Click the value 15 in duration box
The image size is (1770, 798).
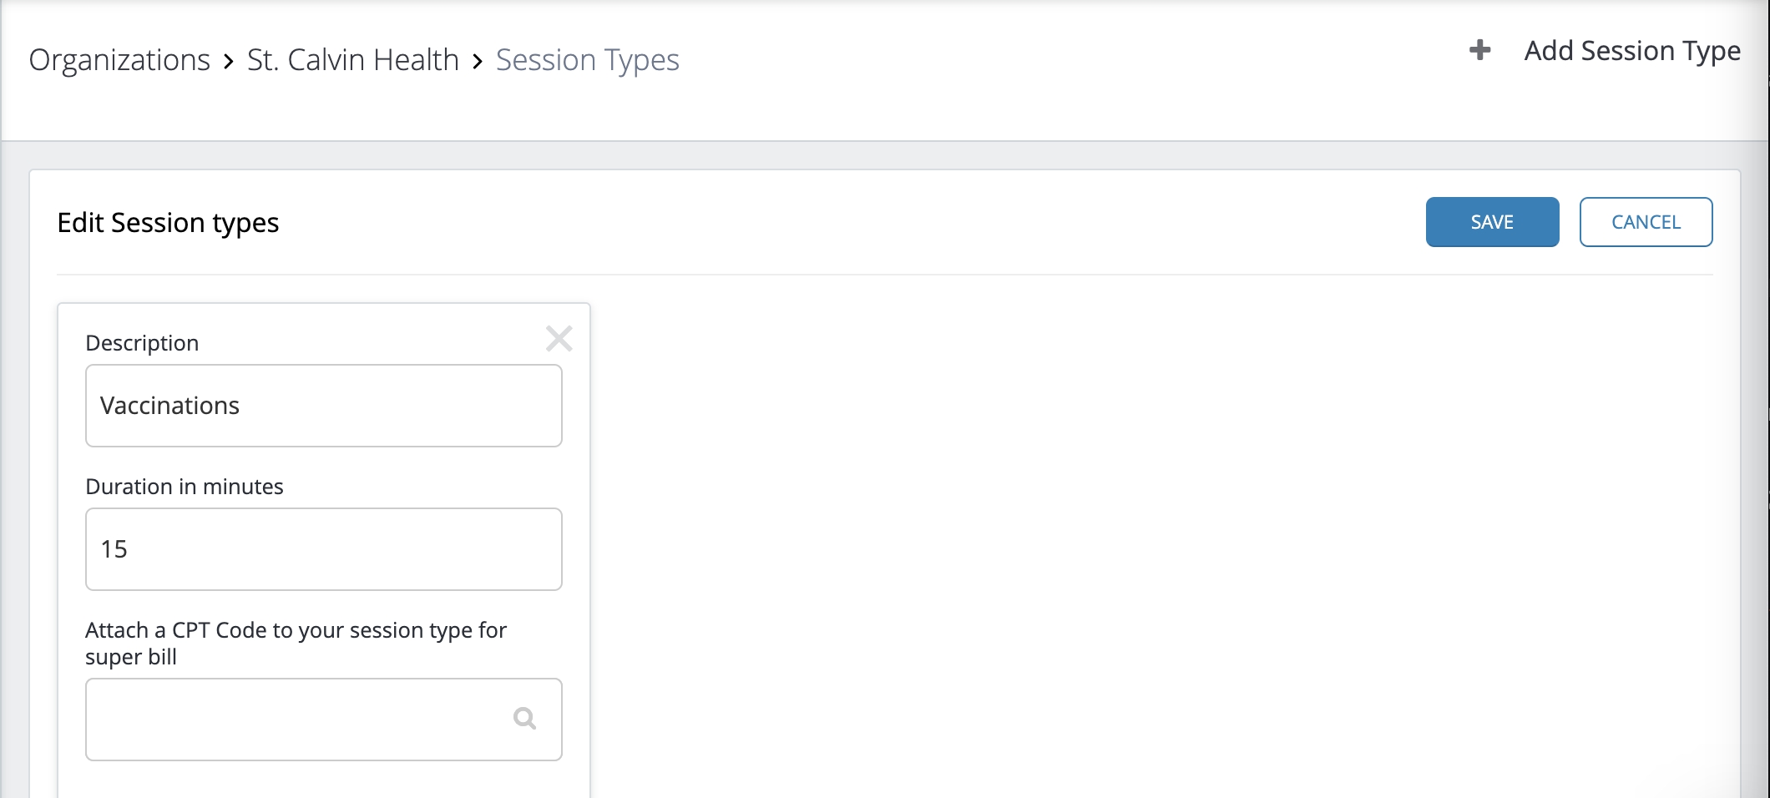(x=114, y=549)
